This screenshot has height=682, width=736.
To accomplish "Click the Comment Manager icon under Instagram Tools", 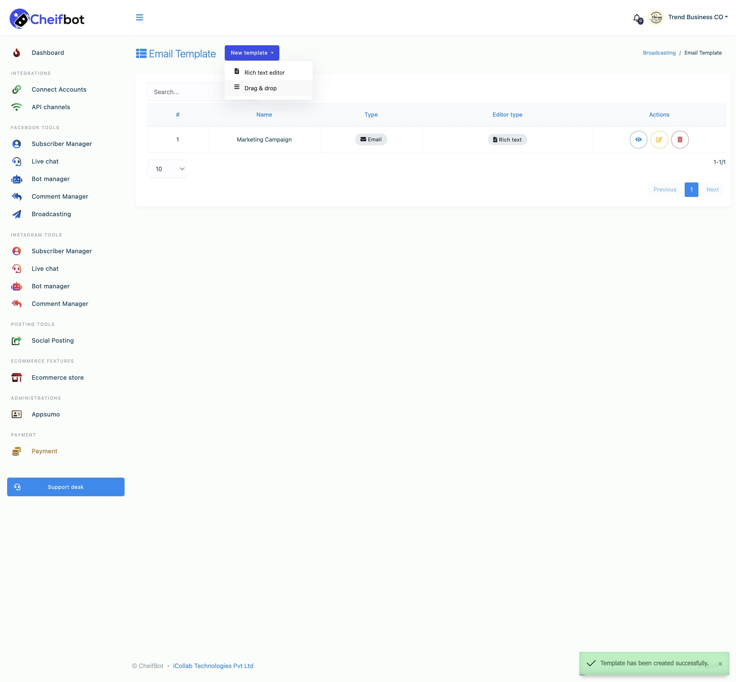I will pyautogui.click(x=17, y=304).
